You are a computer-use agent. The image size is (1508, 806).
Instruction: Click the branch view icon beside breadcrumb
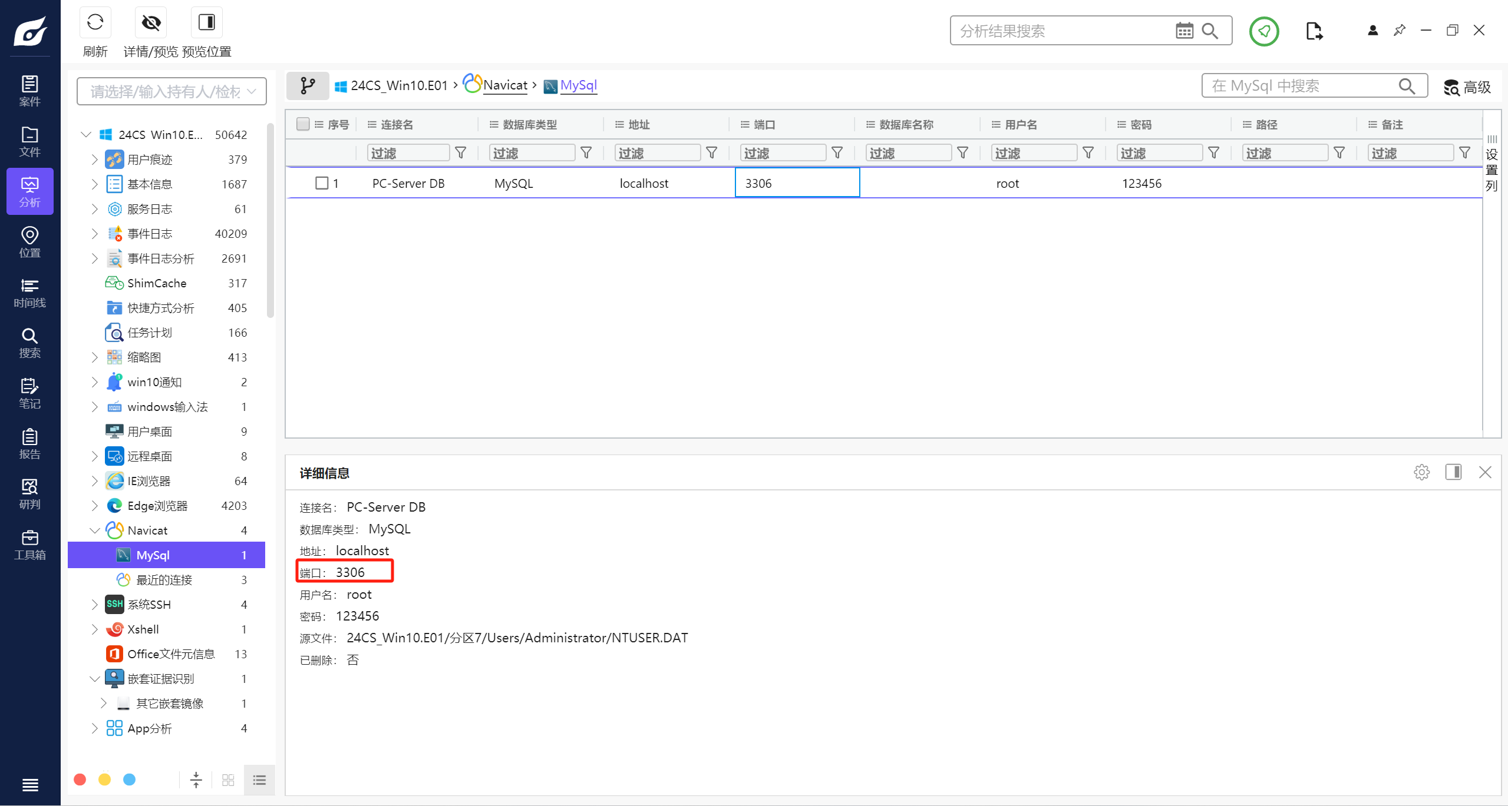tap(308, 86)
